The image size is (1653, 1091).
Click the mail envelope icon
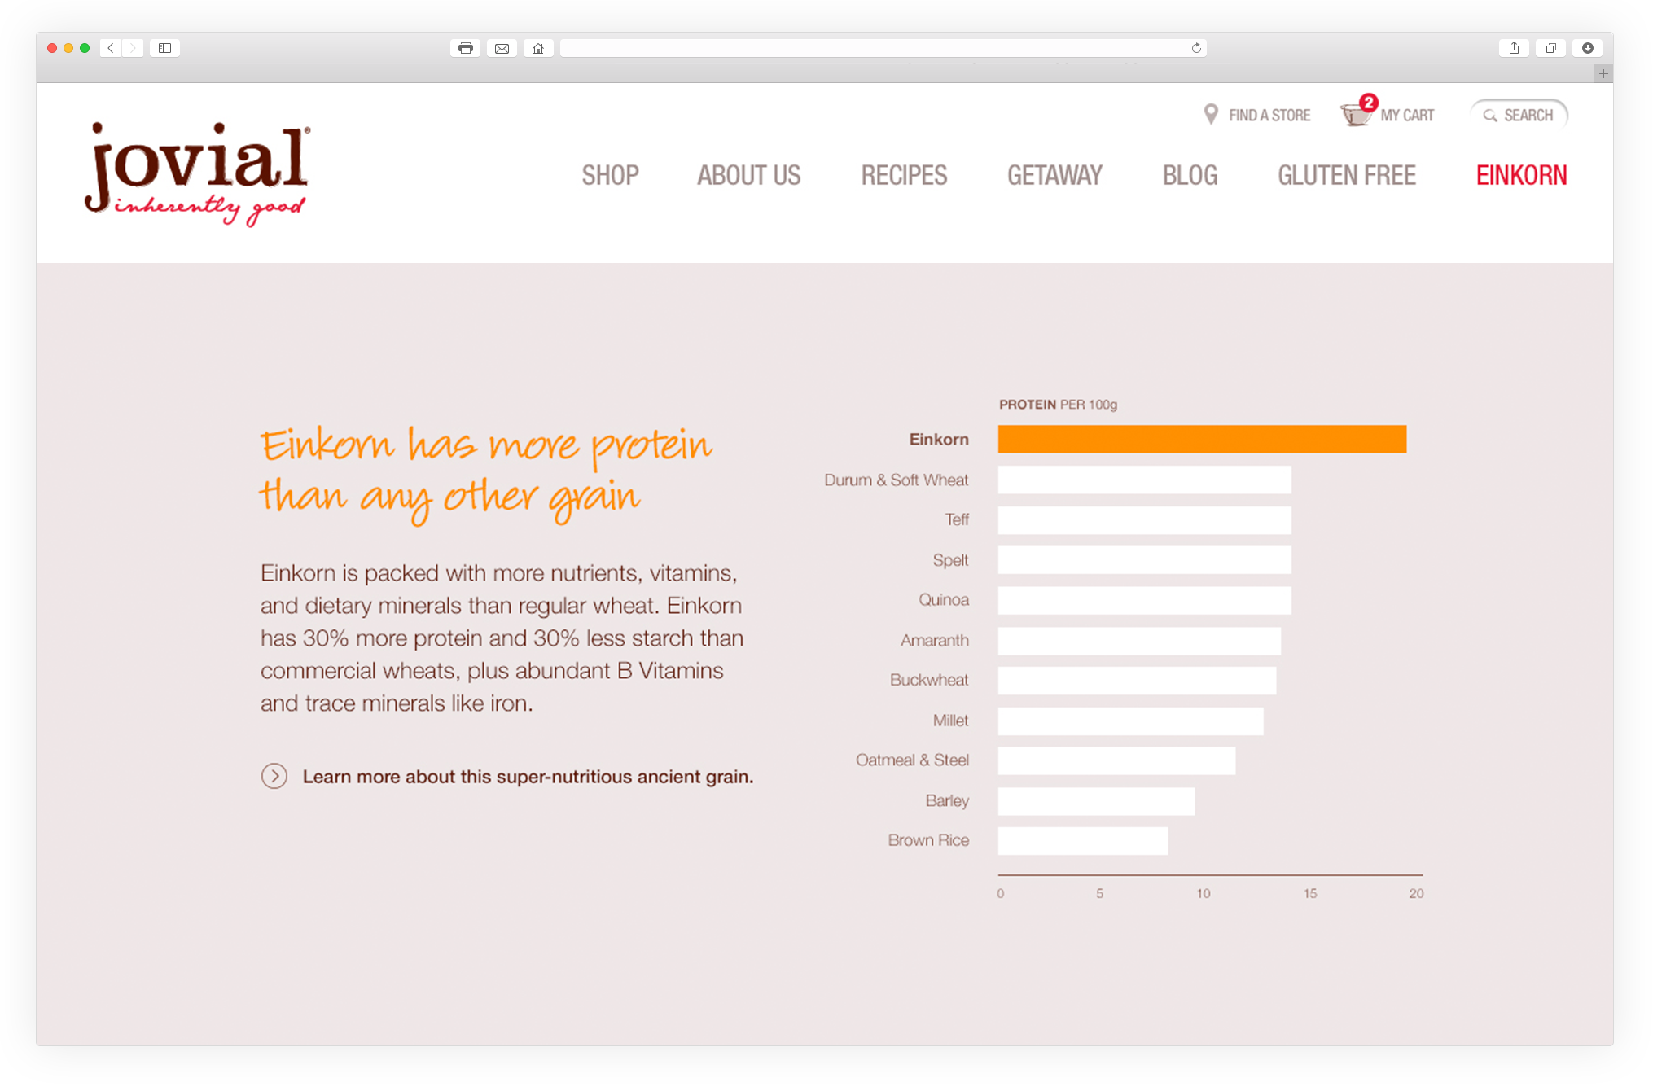[x=502, y=48]
